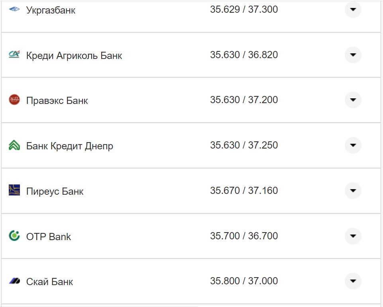Click the Скай Банк logo icon

coord(14,282)
